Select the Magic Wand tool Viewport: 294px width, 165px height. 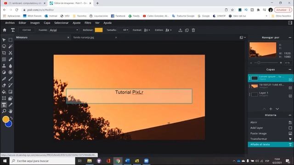pos(11,46)
